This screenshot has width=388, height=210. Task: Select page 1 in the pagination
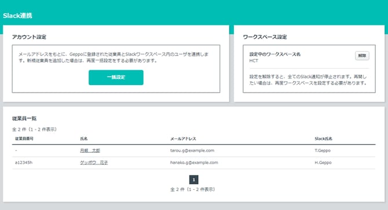[194, 179]
